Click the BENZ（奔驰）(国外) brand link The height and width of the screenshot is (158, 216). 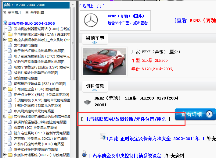pos(126,16)
